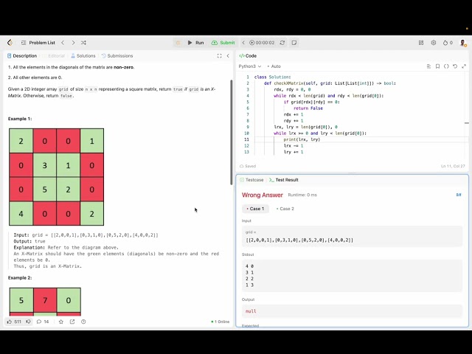Open the notes icon in top toolbar
The height and width of the screenshot is (354, 472).
294,43
